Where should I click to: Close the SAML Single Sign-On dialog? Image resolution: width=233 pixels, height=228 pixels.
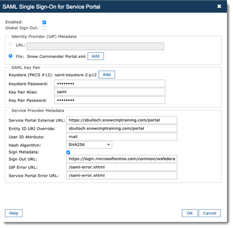pos(219,6)
